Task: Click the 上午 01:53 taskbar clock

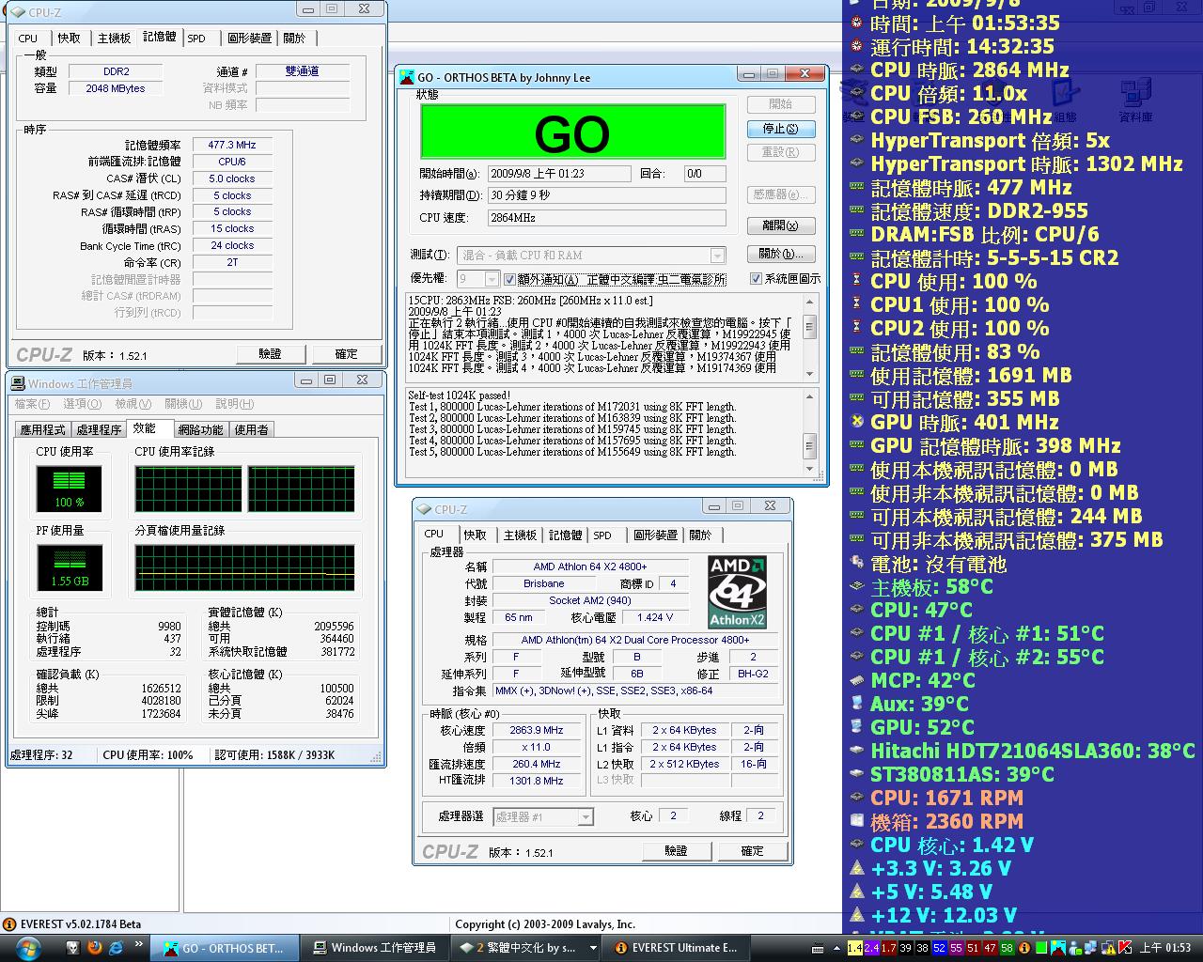Action: [x=1165, y=948]
